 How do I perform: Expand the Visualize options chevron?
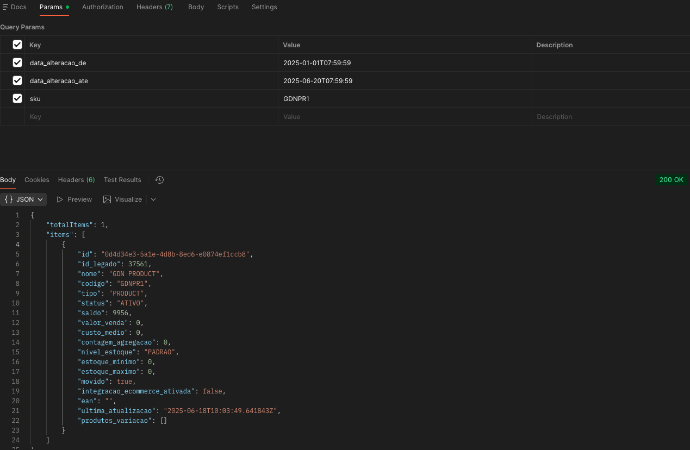(x=153, y=199)
